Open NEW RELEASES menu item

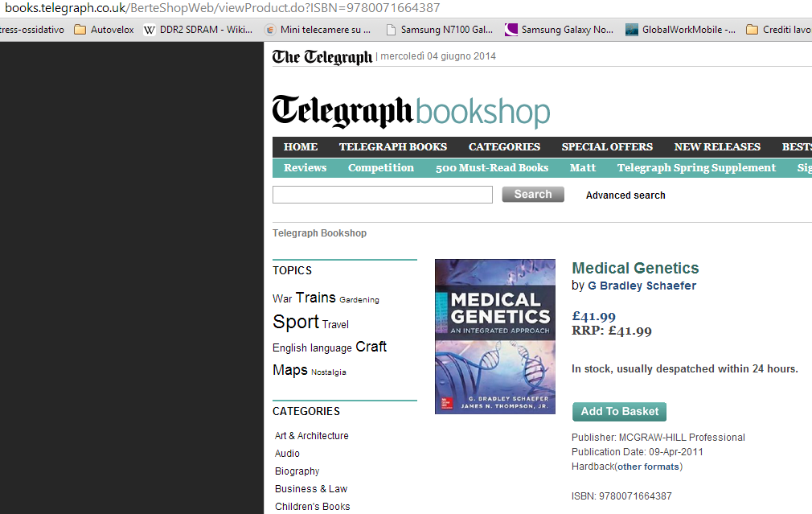[x=717, y=146]
